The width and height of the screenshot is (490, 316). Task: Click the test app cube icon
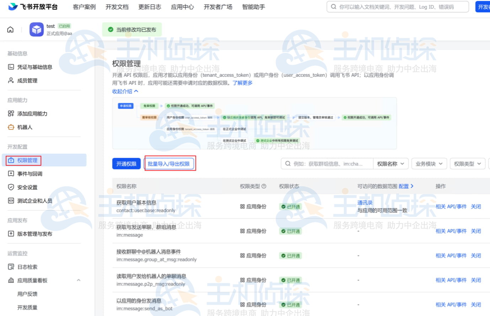point(37,29)
